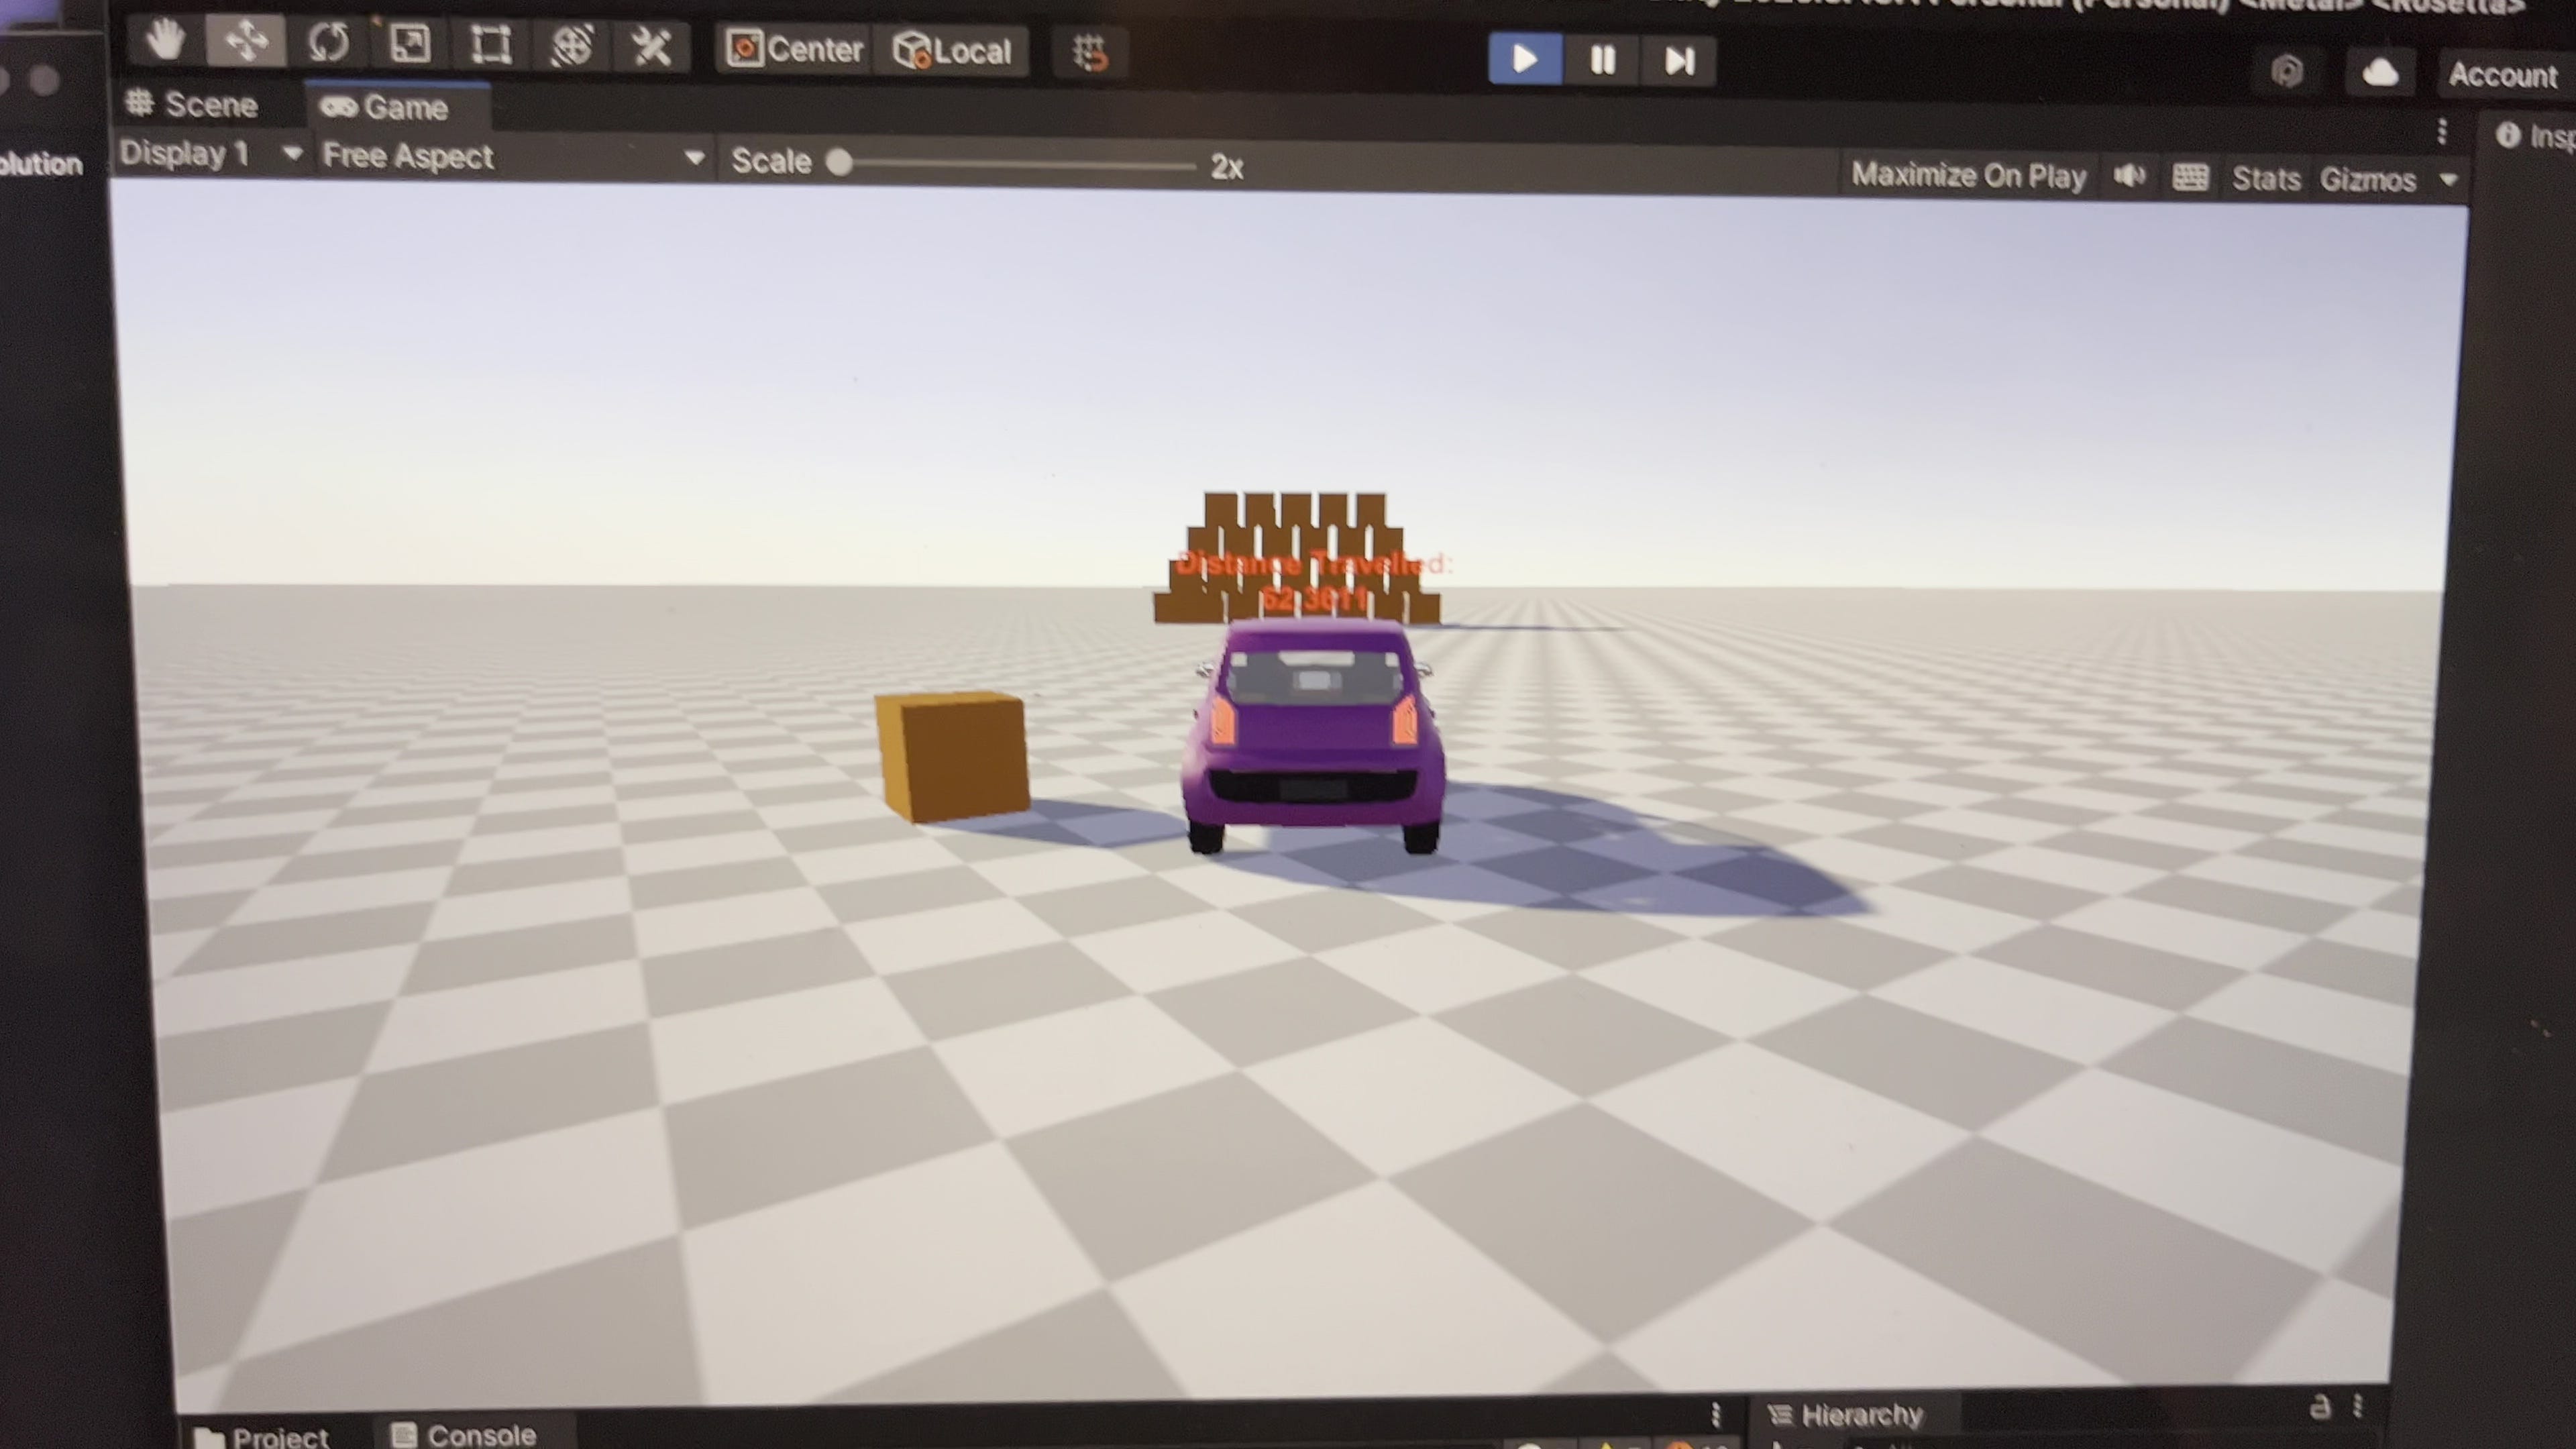Open the cloud services icon
This screenshot has height=1449, width=2576.
[2380, 73]
